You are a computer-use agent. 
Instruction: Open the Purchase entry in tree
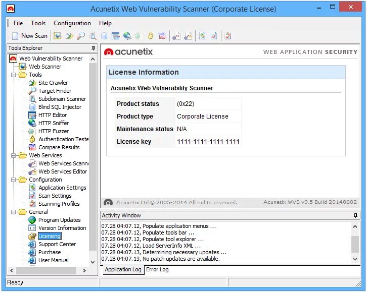click(50, 252)
